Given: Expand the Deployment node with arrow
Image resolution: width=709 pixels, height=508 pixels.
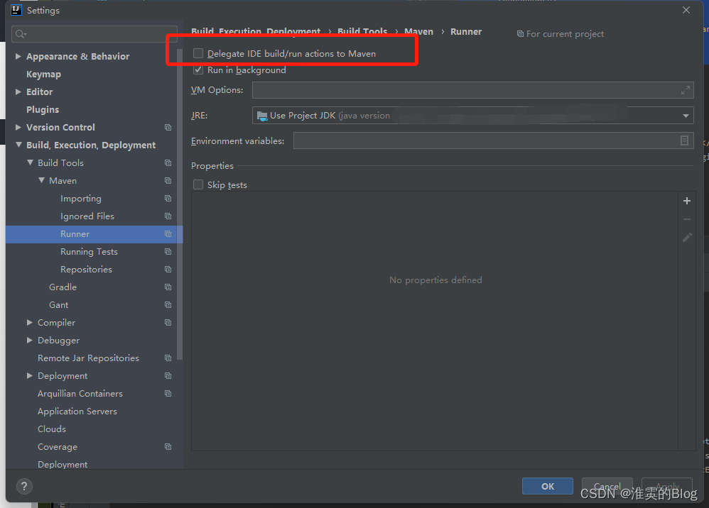Looking at the screenshot, I should coord(30,376).
